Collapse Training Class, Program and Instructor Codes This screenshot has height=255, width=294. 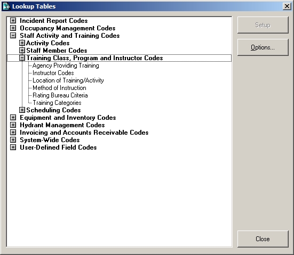click(22, 58)
